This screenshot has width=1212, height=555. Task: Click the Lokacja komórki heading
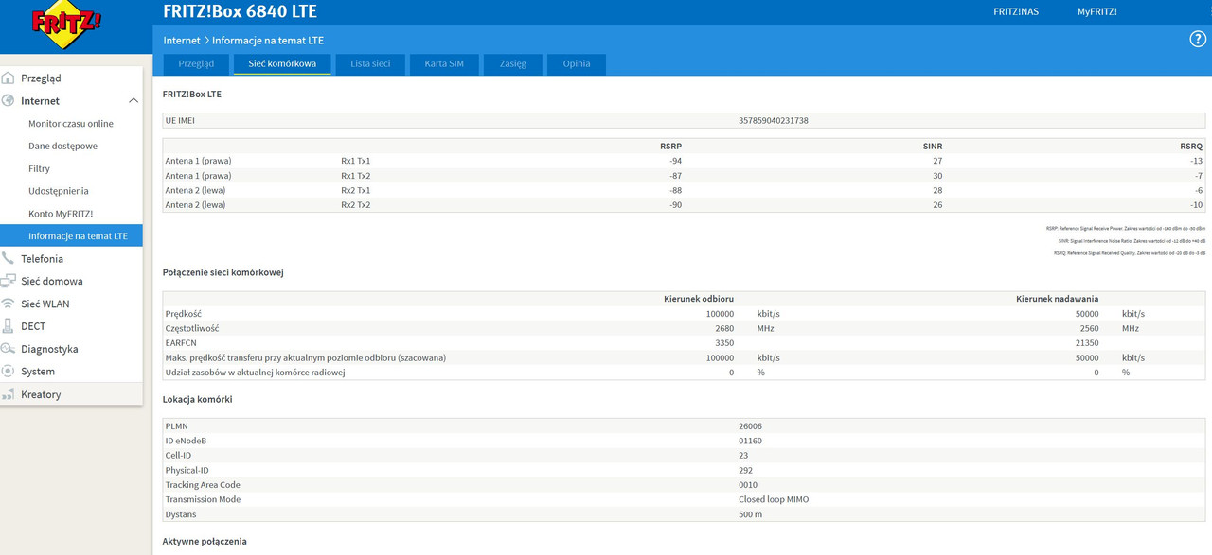coord(197,400)
